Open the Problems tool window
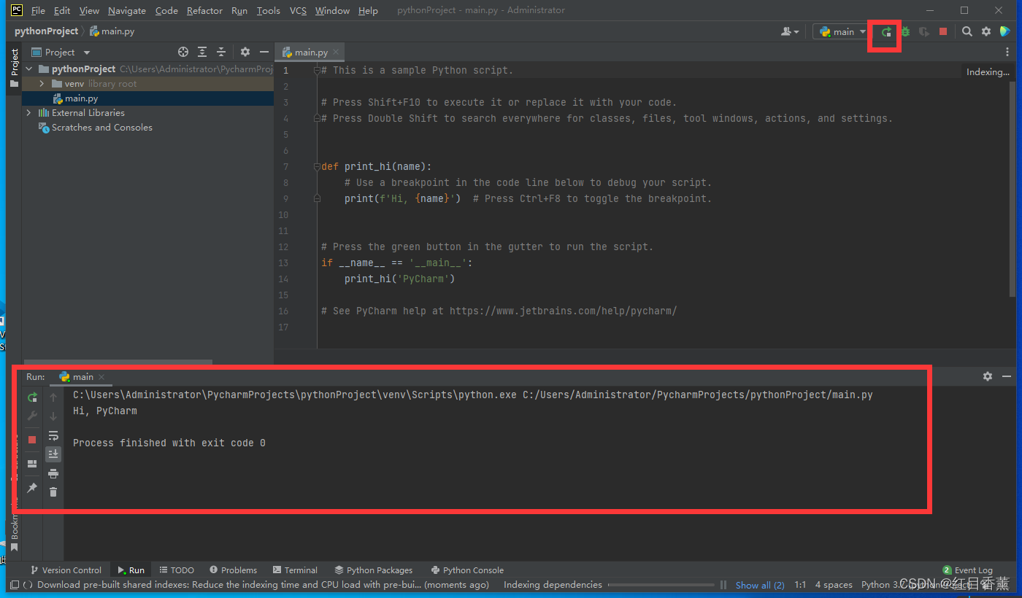Image resolution: width=1022 pixels, height=598 pixels. [233, 570]
